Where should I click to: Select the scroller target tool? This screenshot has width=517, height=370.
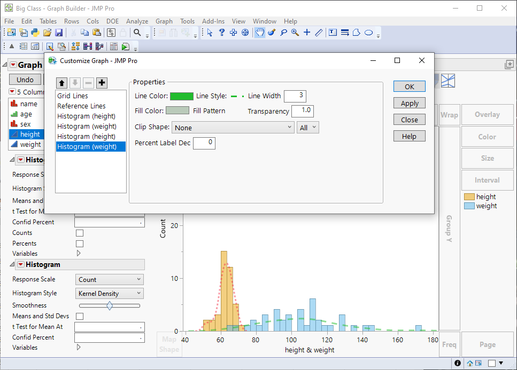(245, 33)
